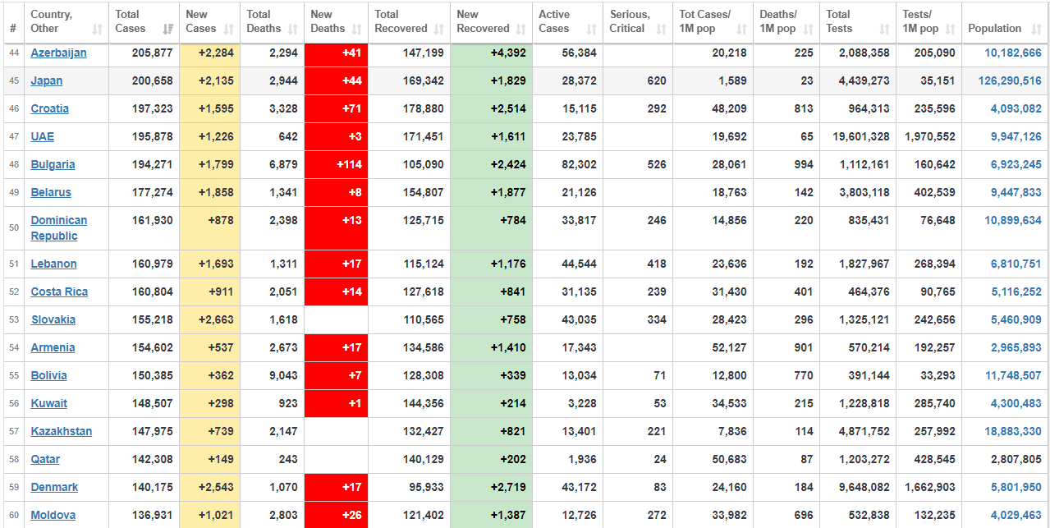Sort by Total Tests arrows
Image resolution: width=1050 pixels, height=528 pixels.
tap(885, 29)
